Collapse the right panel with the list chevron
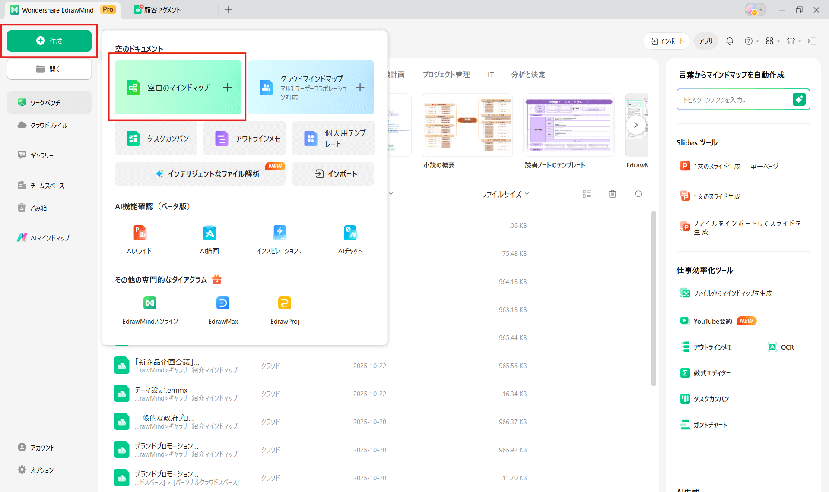Viewport: 829px width, 492px height. pyautogui.click(x=813, y=41)
